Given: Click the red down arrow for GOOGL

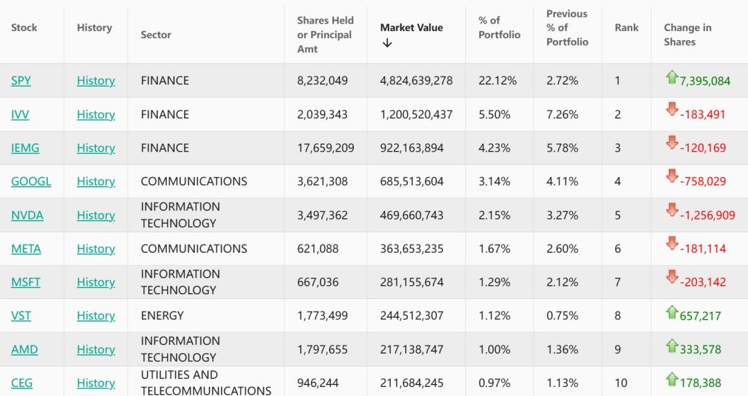Looking at the screenshot, I should click(x=671, y=177).
